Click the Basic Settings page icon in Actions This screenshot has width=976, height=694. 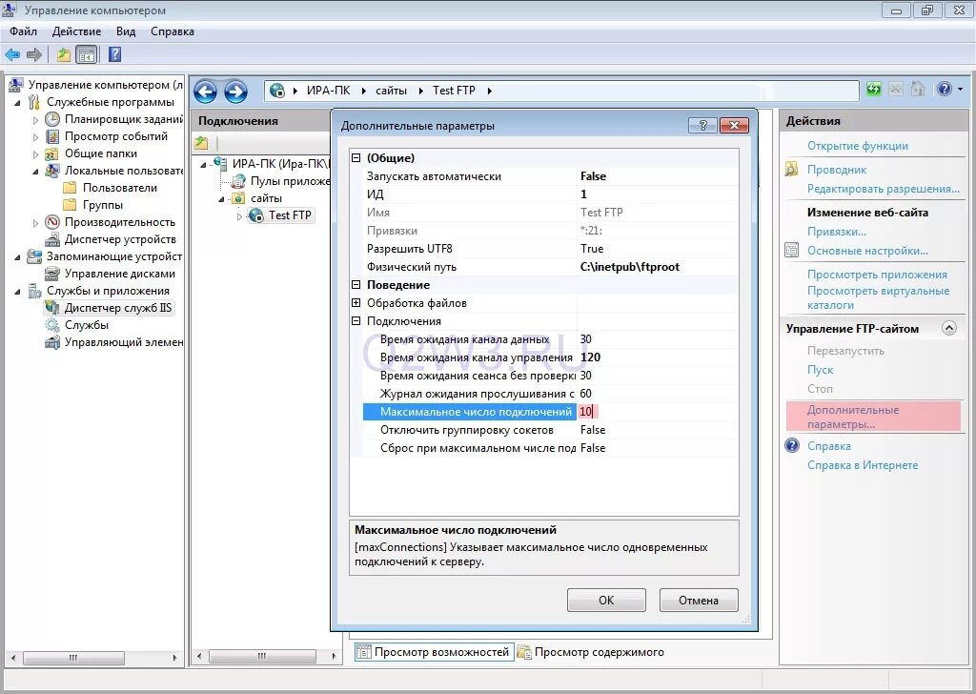coord(792,251)
